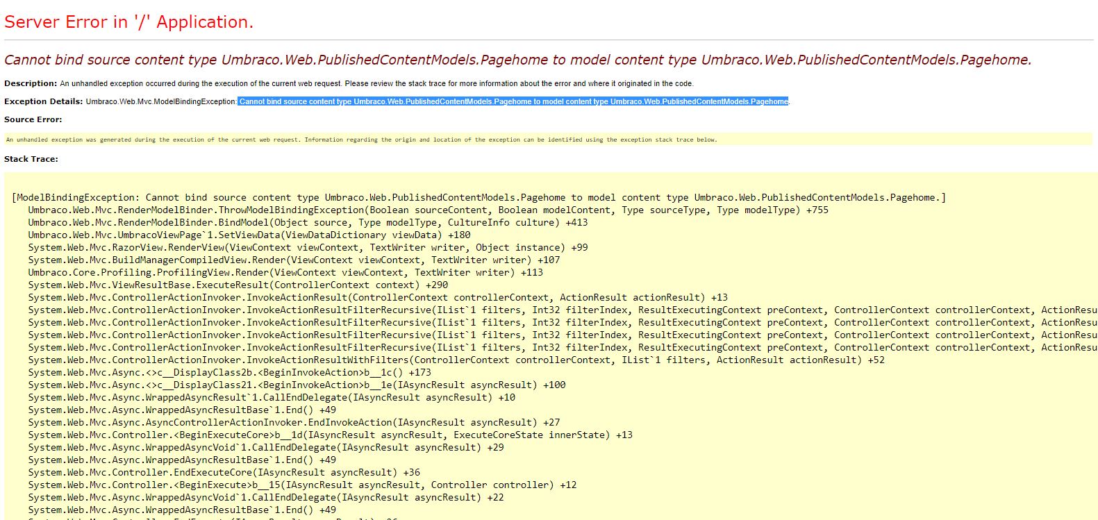Click the '<>c__DisplayClass2b' stack line
This screenshot has height=520, width=1098.
(229, 373)
